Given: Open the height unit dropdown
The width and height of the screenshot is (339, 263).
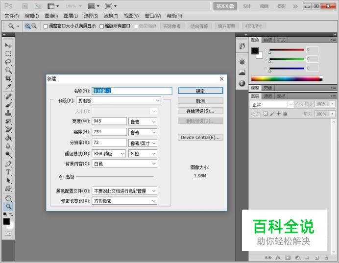Looking at the screenshot, I should point(143,132).
